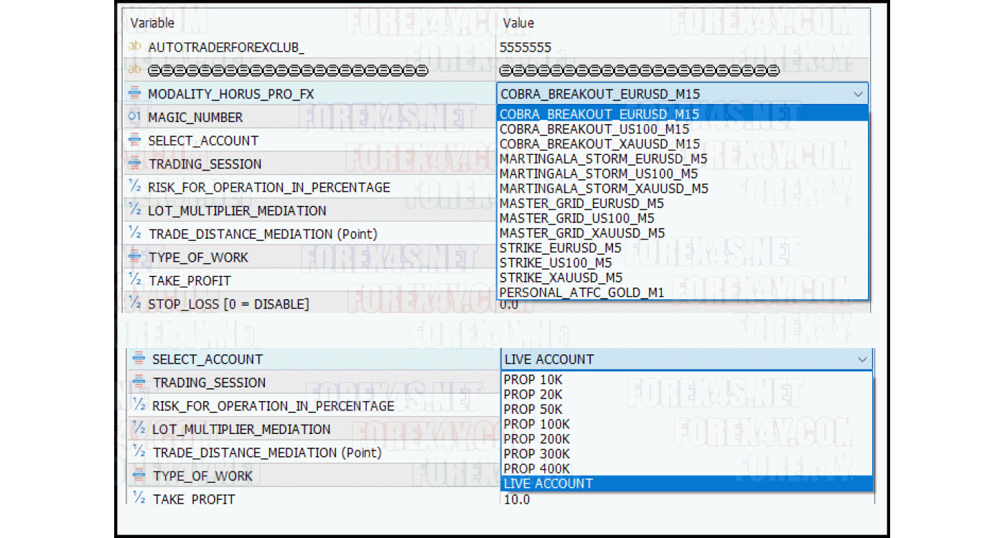The height and width of the screenshot is (538, 1005).
Task: Open the MODALITY_HORUS_PRO_FX dropdown arrow
Action: click(x=859, y=93)
